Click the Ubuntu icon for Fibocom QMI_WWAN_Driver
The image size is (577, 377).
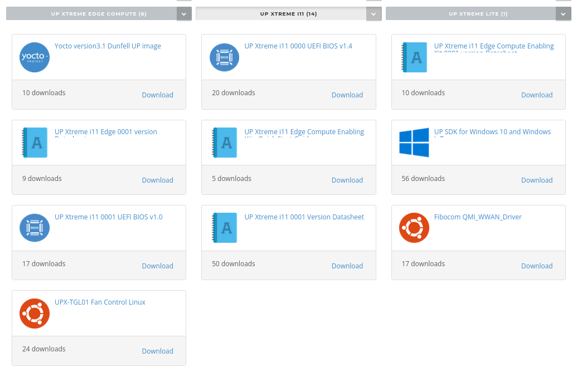point(414,228)
